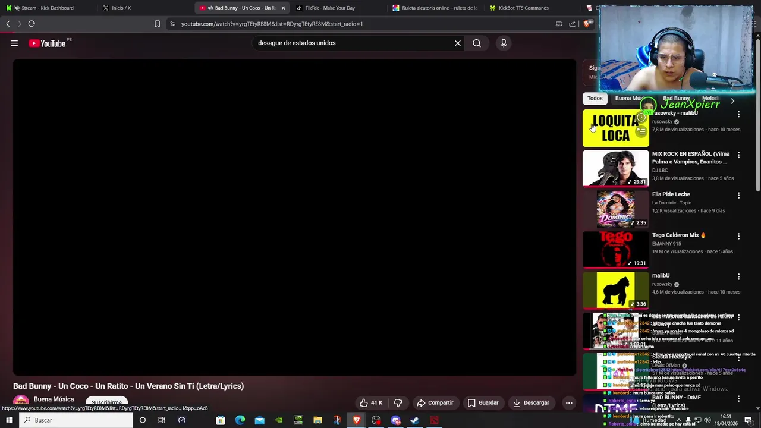Clear the YouTube search box text
Screen dimensions: 761x428
point(458,43)
